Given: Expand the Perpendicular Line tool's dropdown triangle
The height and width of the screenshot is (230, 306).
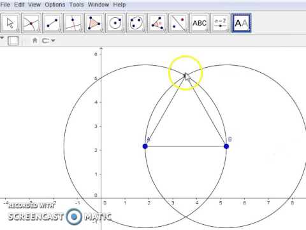Looking at the screenshot, I should 80,30.
